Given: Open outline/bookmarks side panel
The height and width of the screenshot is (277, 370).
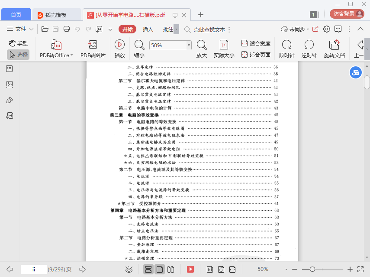Looking at the screenshot, I should pyautogui.click(x=10, y=69).
